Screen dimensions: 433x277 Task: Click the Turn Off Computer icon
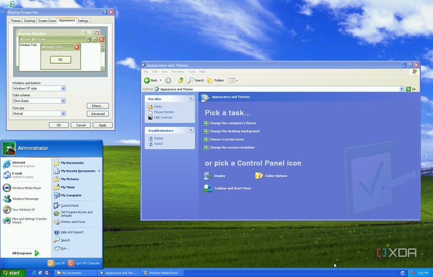coord(71,263)
